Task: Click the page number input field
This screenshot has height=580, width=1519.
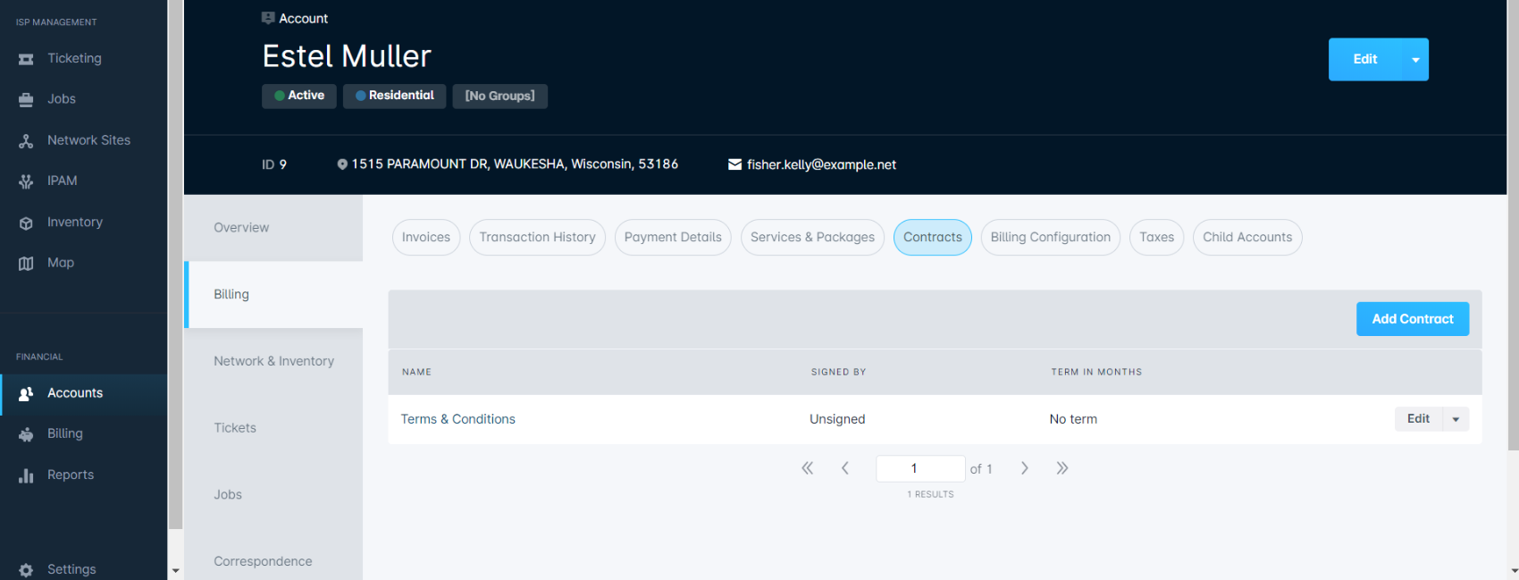Action: tap(920, 468)
